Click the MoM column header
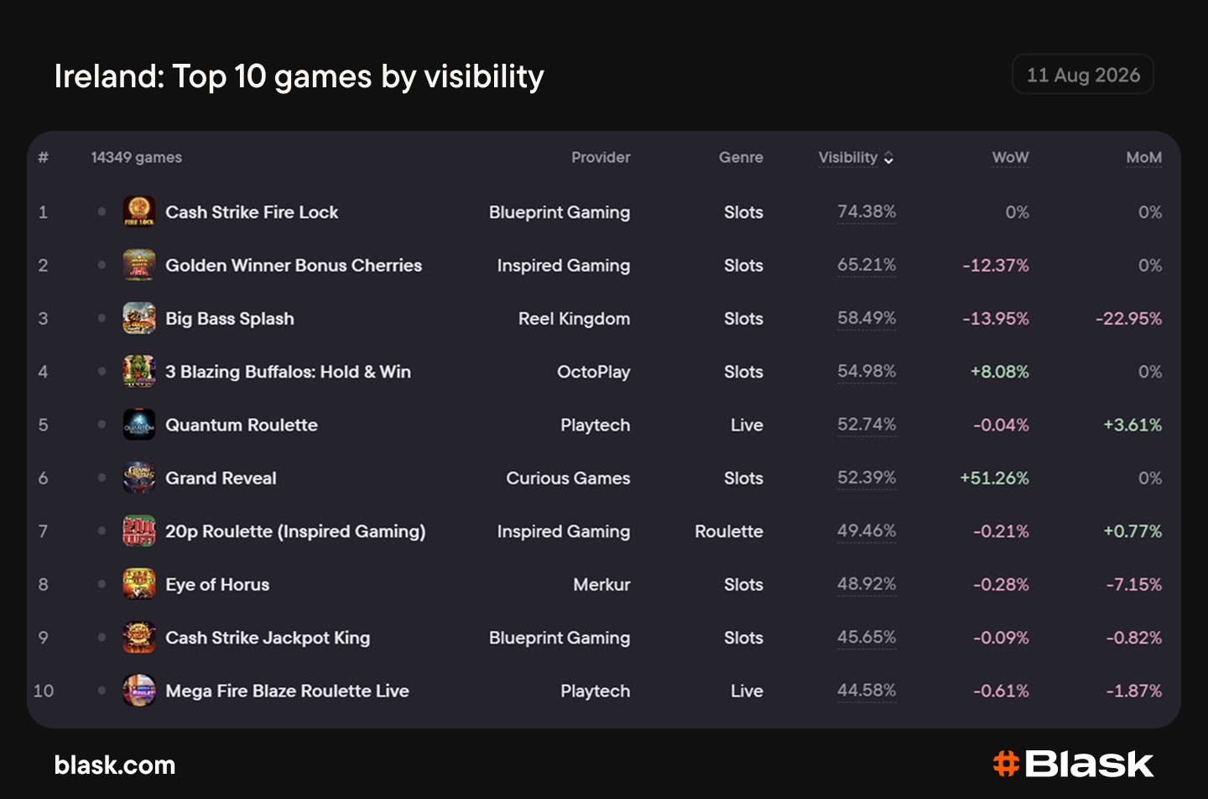 [1143, 157]
